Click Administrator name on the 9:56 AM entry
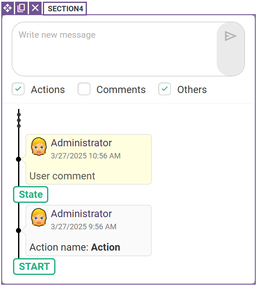 pyautogui.click(x=81, y=214)
